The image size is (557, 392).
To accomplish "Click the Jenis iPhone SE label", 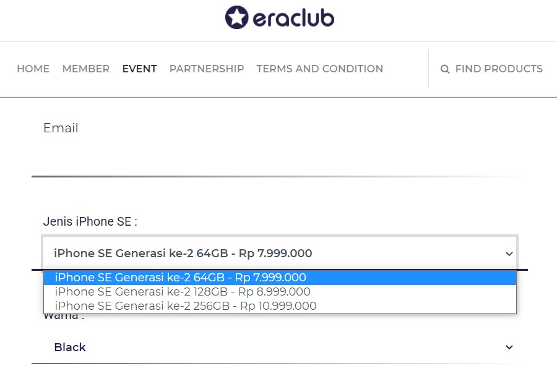I will [x=90, y=221].
